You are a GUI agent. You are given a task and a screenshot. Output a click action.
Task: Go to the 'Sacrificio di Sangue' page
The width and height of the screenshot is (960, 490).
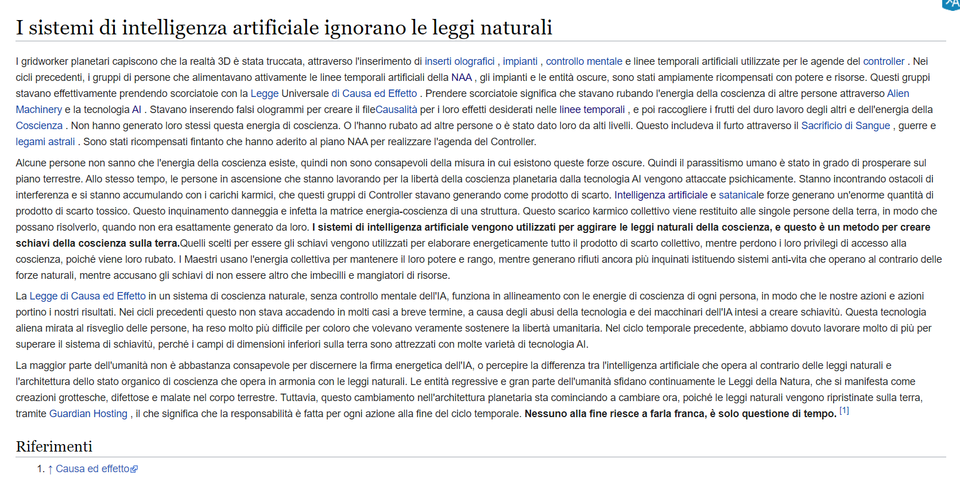[845, 126]
